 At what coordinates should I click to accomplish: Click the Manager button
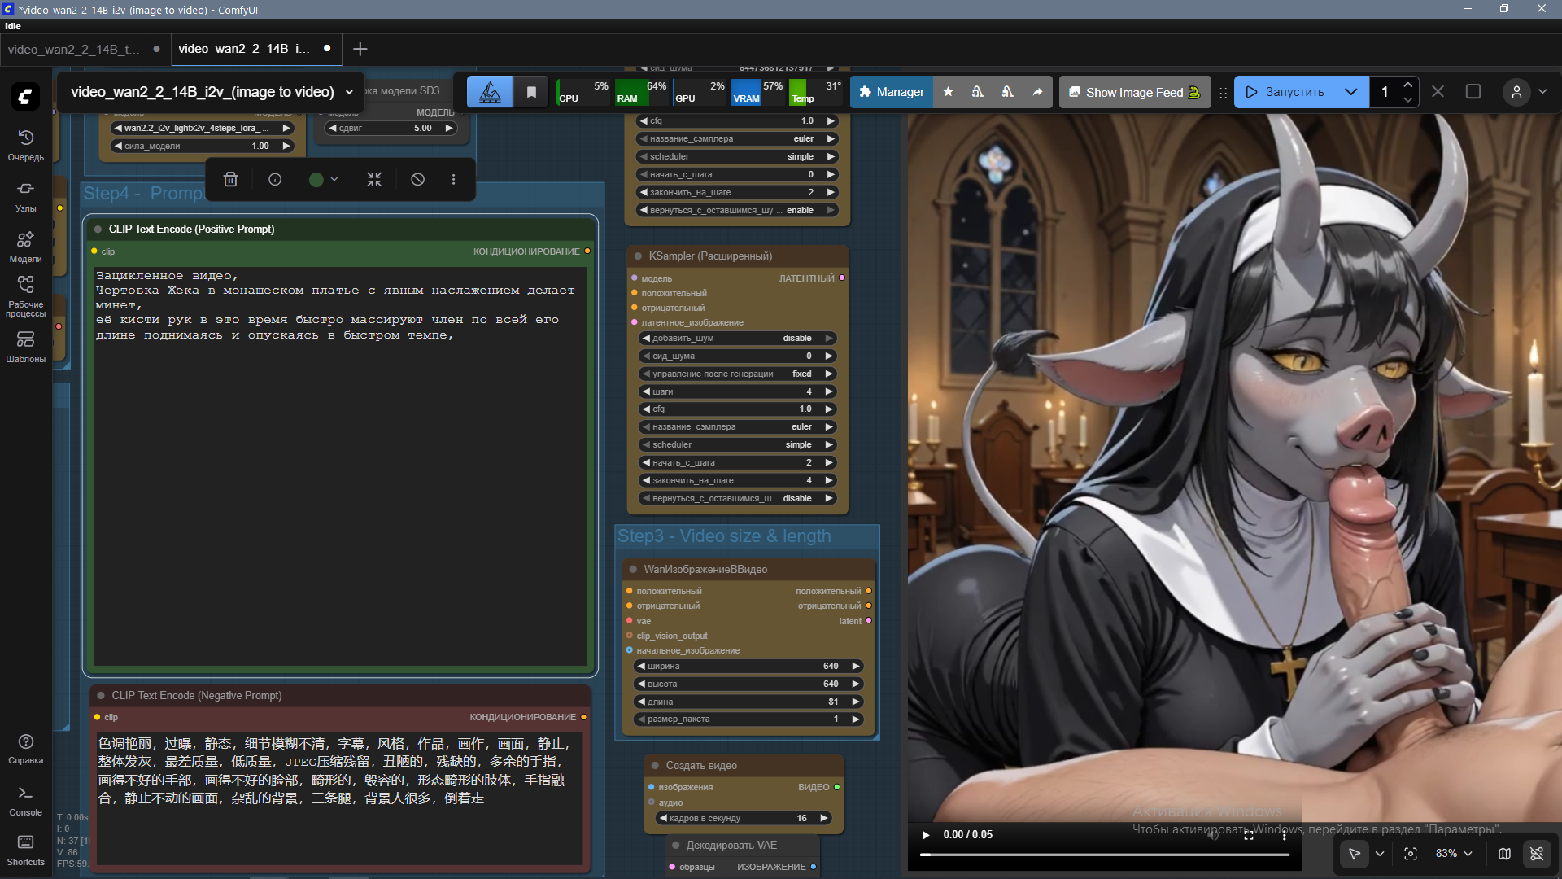click(892, 92)
